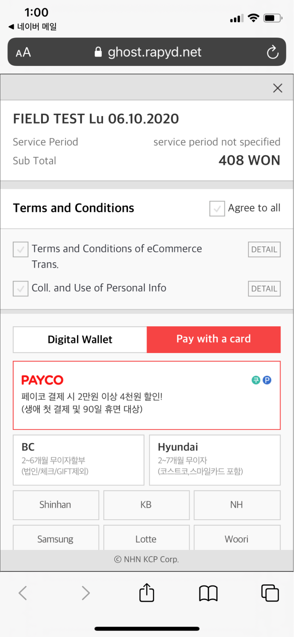This screenshot has width=294, height=637.
Task: Close the payment dialog with X
Action: tap(277, 88)
